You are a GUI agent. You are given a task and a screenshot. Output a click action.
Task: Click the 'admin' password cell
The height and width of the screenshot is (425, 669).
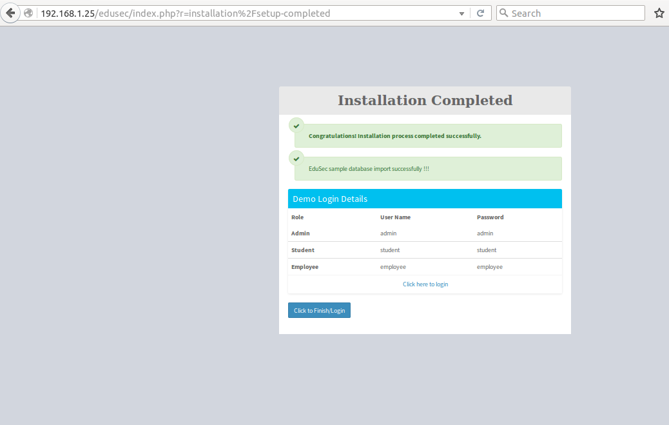point(485,233)
